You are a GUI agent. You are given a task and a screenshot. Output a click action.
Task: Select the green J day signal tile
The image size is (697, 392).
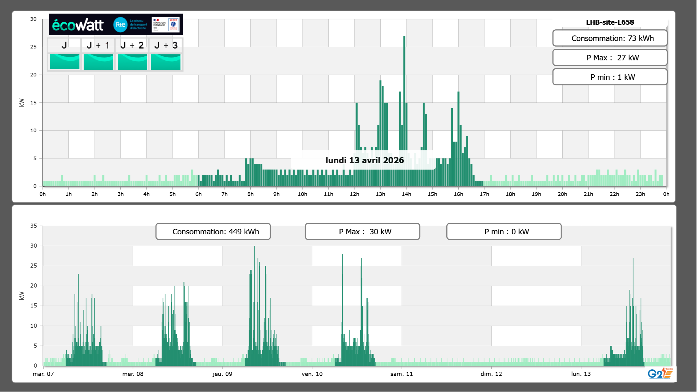pyautogui.click(x=64, y=62)
